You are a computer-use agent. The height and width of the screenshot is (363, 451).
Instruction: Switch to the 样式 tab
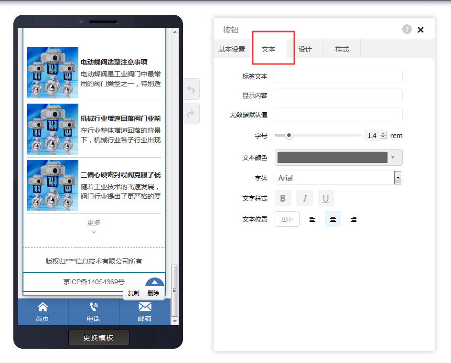342,49
